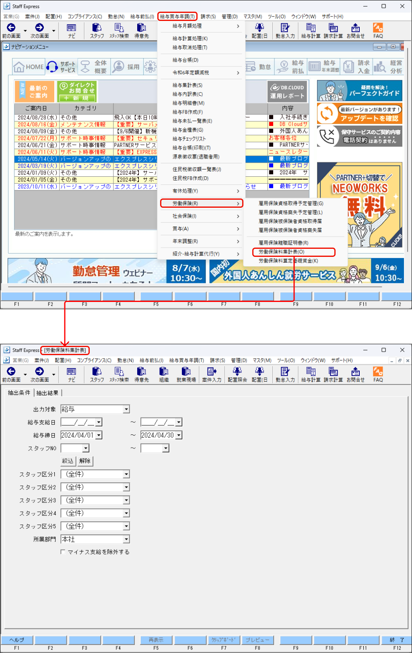Open the 給与締日 start date 2024/04/01 dropdown
Image resolution: width=412 pixels, height=653 pixels.
coord(99,435)
